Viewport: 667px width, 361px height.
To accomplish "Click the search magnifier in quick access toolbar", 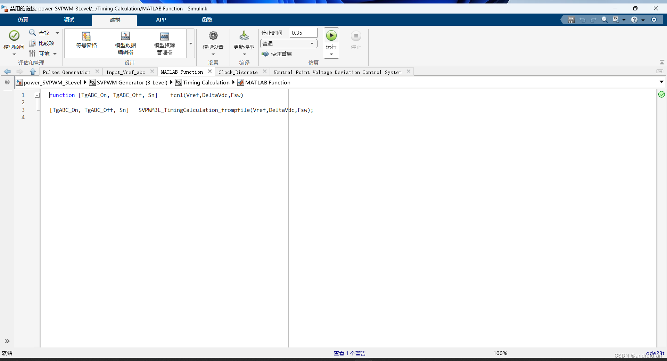I will tap(604, 20).
